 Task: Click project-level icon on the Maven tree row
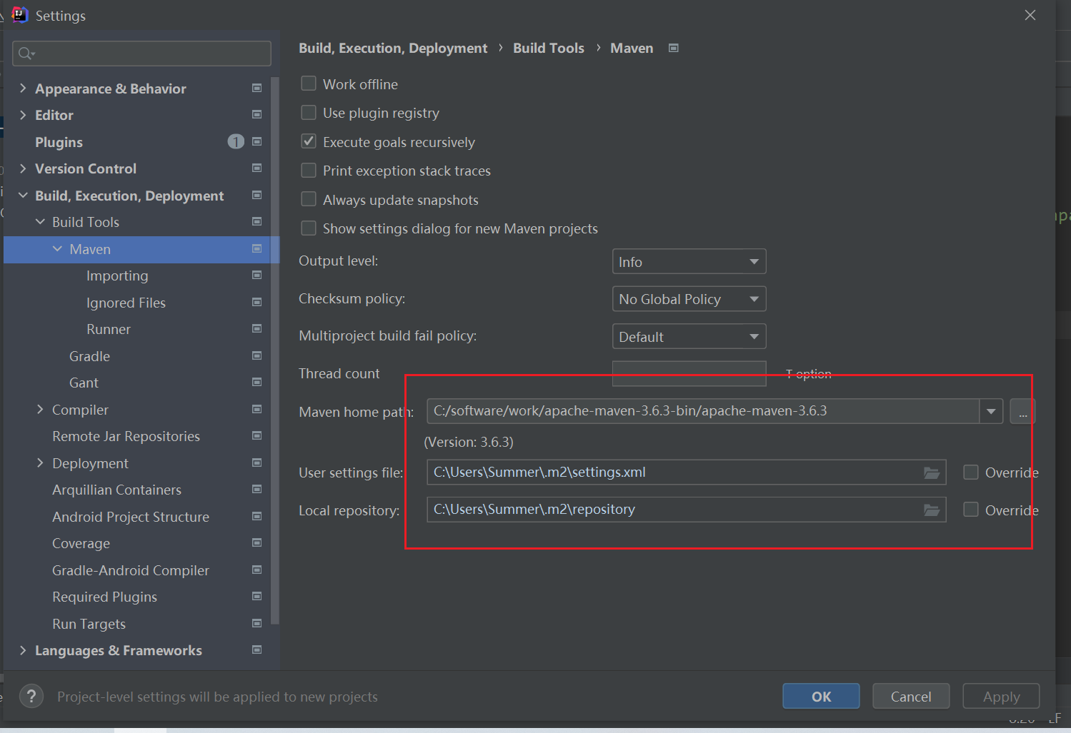click(x=256, y=248)
